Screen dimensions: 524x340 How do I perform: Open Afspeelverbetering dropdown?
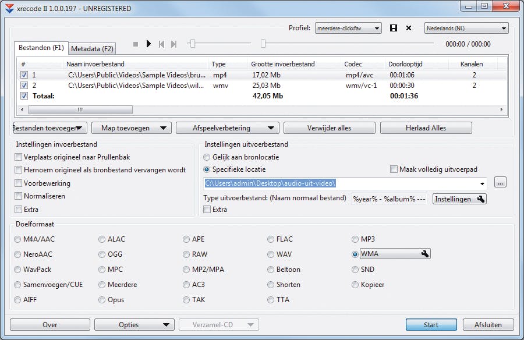tap(271, 128)
